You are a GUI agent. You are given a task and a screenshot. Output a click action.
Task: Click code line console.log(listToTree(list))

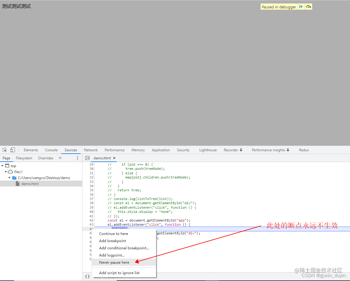point(140,199)
